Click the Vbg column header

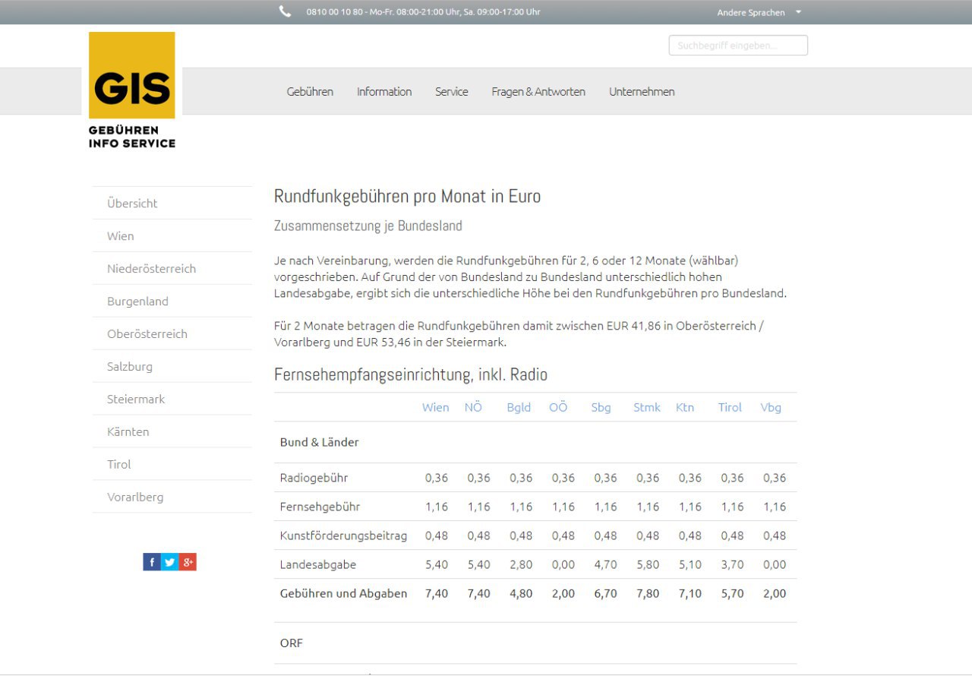pos(771,407)
